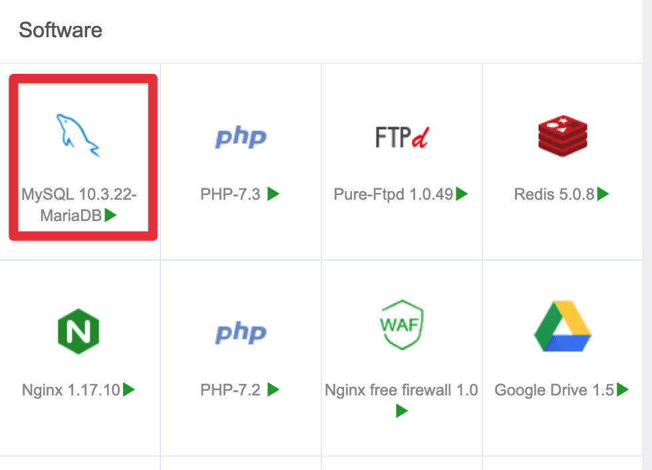652x470 pixels.
Task: Click the Software section heading
Action: tap(61, 30)
